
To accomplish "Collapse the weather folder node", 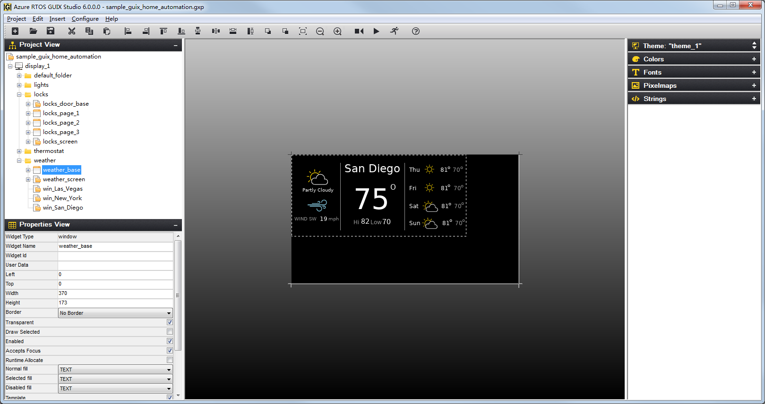I will (19, 160).
